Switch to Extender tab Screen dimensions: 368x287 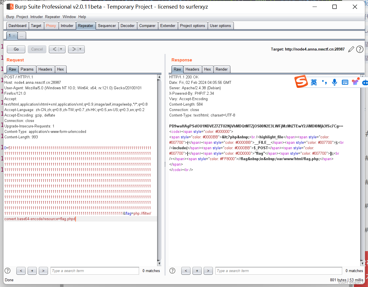pyautogui.click(x=168, y=26)
